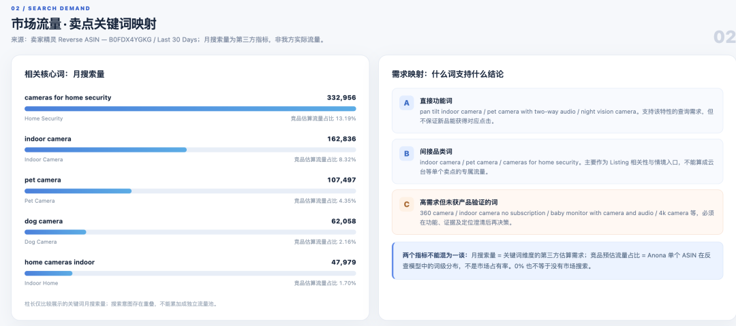Click the keyword label 'pet camera'
The image size is (736, 326).
tap(43, 180)
